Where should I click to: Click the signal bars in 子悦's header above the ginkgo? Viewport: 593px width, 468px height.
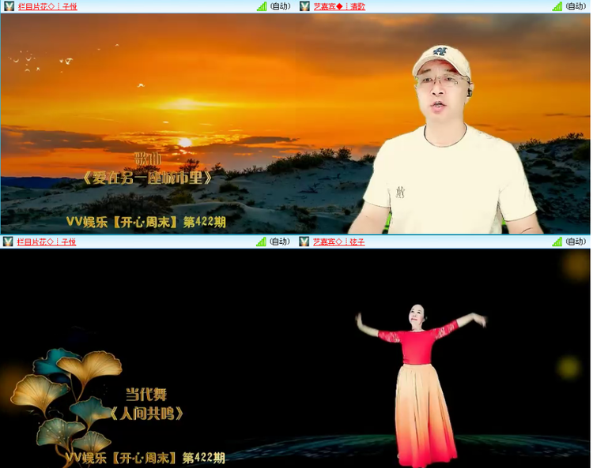(261, 241)
